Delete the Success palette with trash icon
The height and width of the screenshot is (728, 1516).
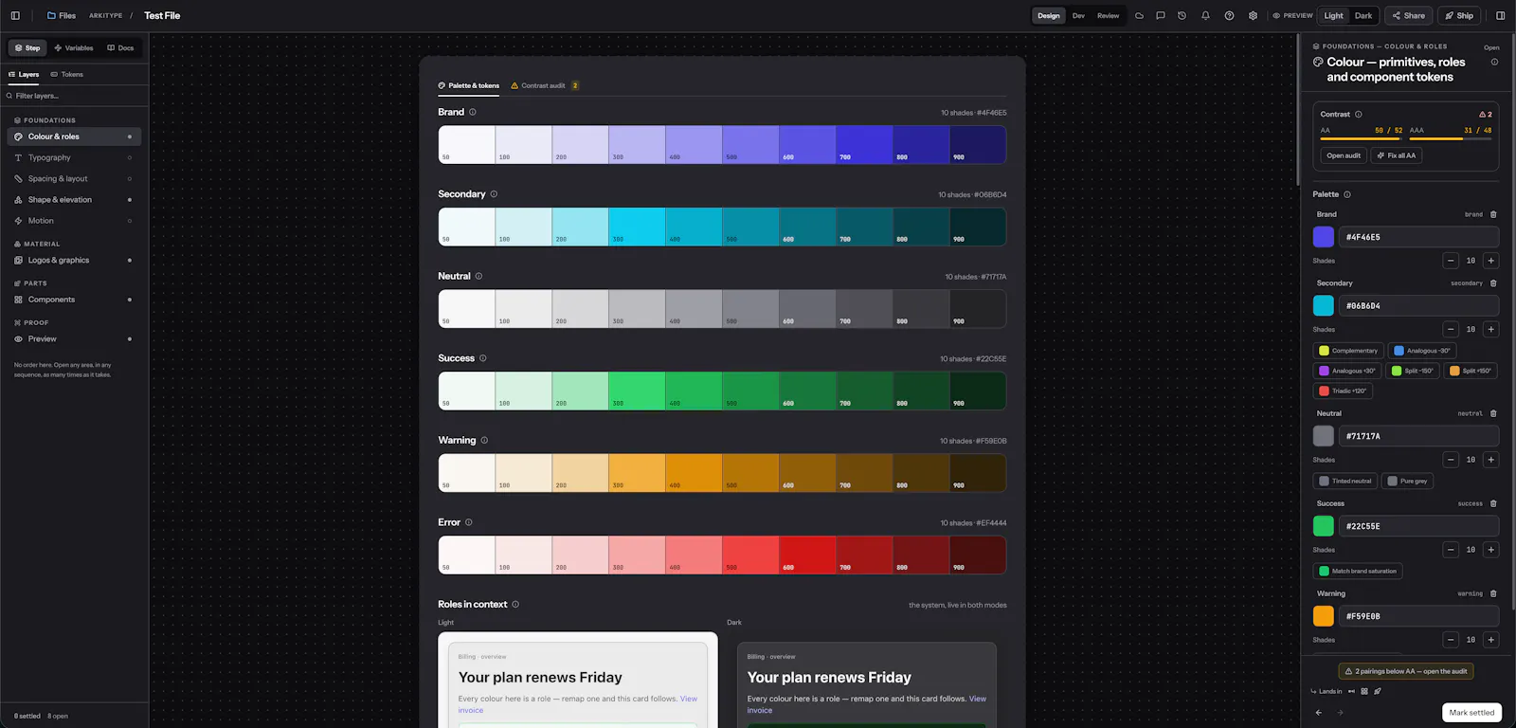point(1493,503)
